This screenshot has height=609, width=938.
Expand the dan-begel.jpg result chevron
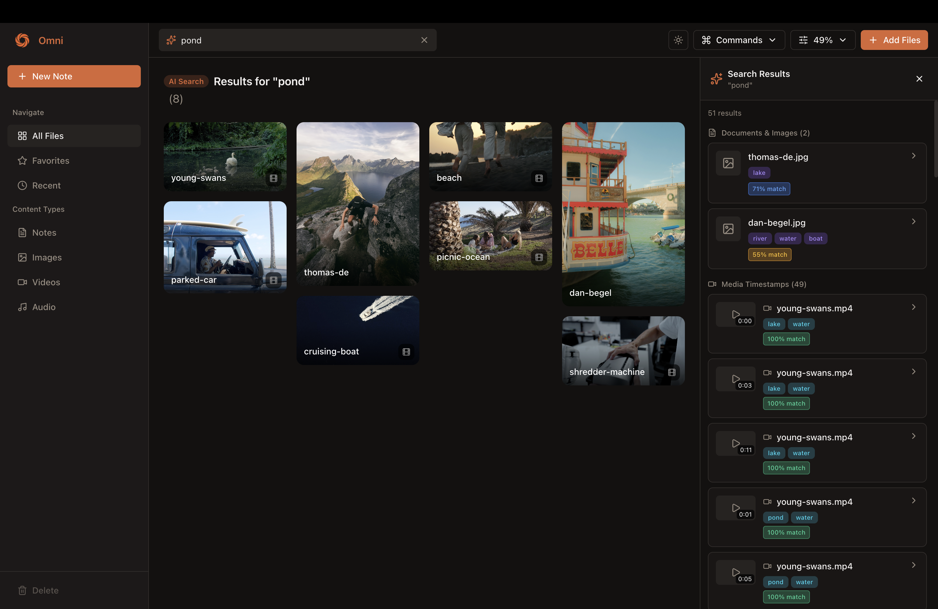[x=913, y=222]
